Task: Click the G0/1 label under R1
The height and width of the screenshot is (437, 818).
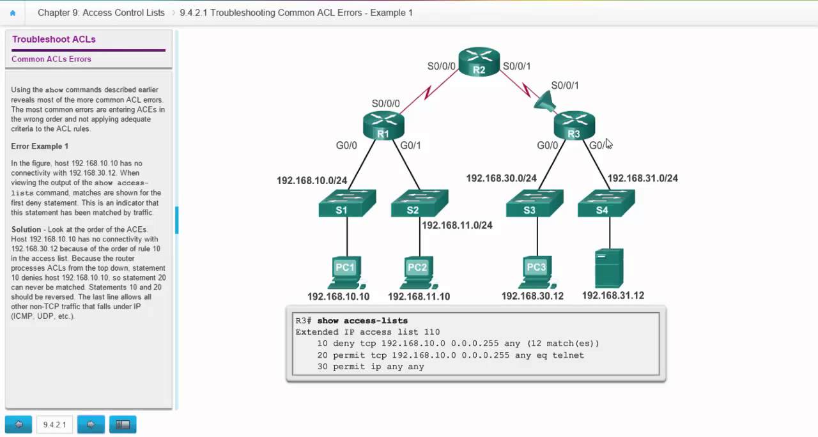Action: 411,145
